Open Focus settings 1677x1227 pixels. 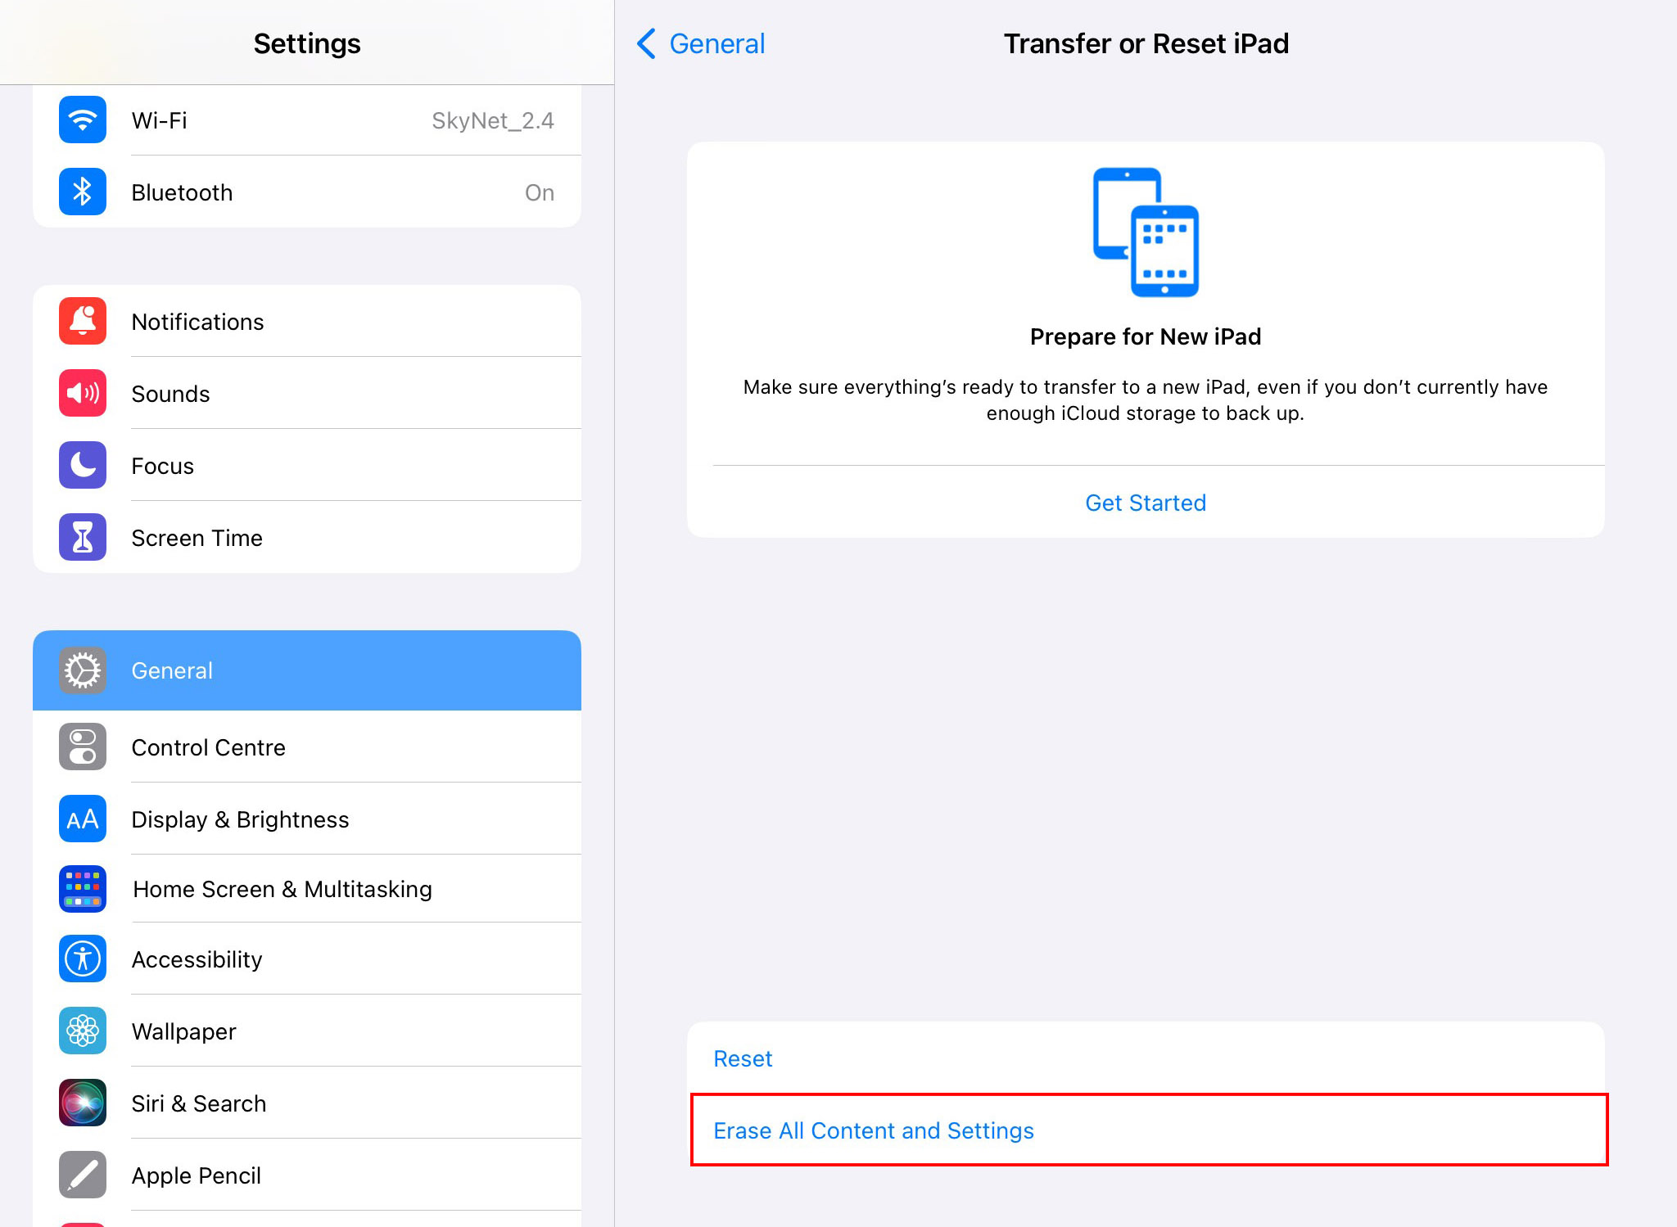click(306, 464)
